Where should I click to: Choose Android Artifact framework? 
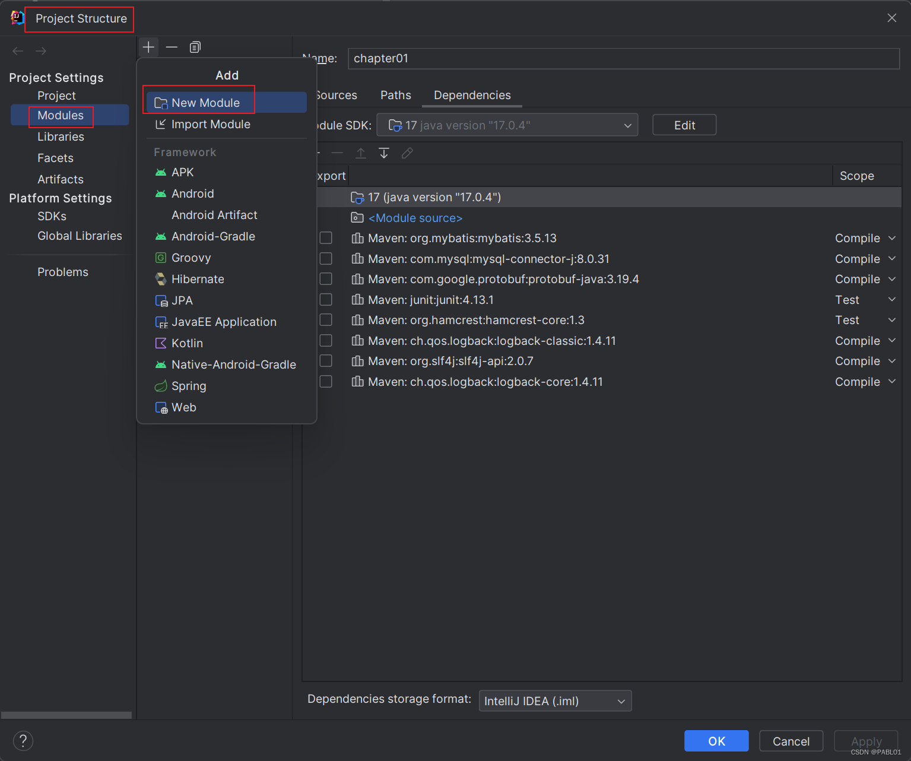pyautogui.click(x=227, y=215)
